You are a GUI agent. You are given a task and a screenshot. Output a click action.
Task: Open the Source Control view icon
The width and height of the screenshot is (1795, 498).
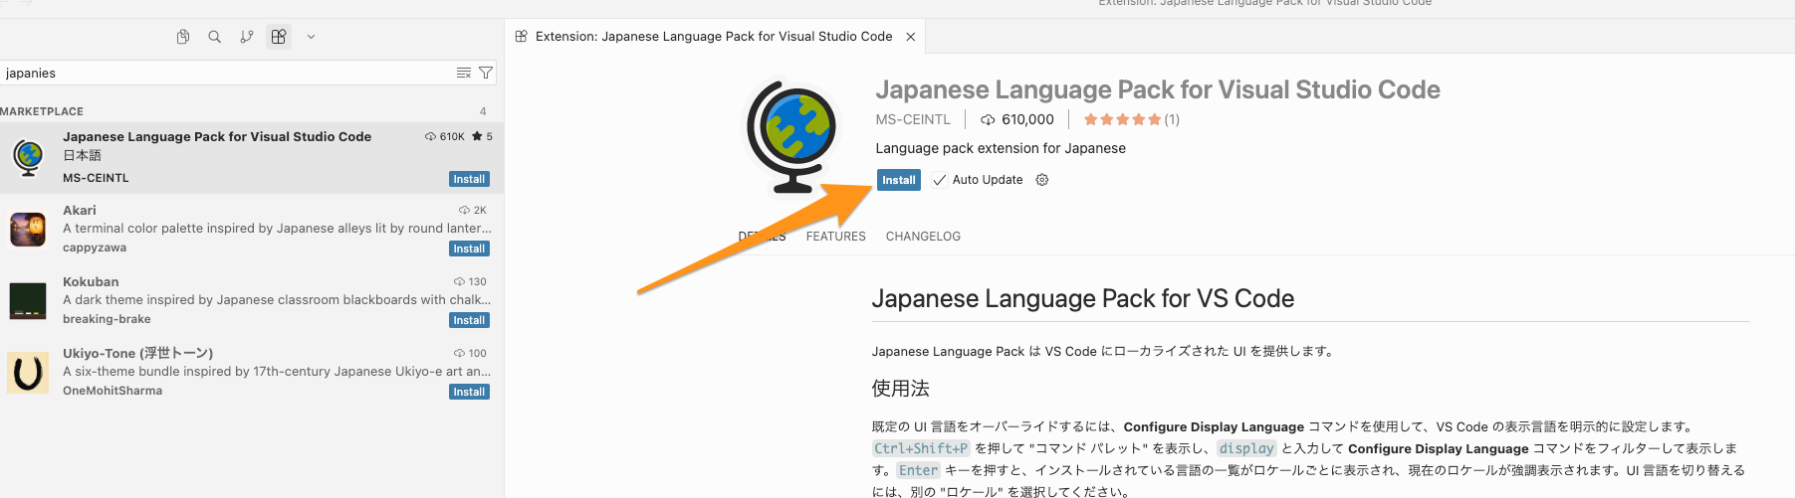pos(246,37)
